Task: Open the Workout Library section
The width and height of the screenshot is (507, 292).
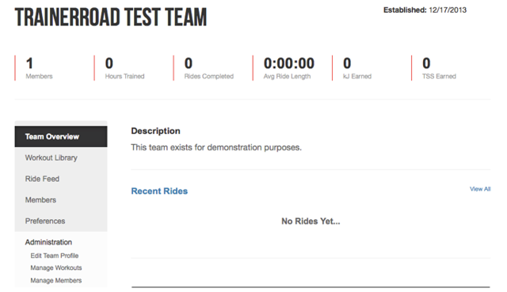Action: point(51,158)
